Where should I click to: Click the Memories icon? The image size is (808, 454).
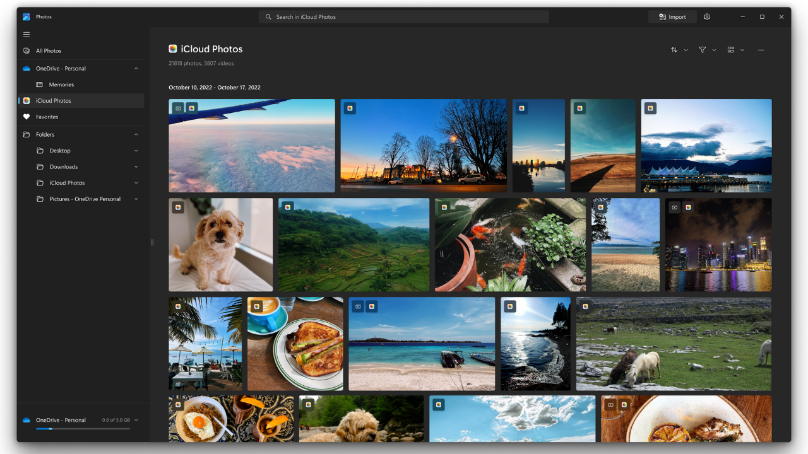click(39, 84)
